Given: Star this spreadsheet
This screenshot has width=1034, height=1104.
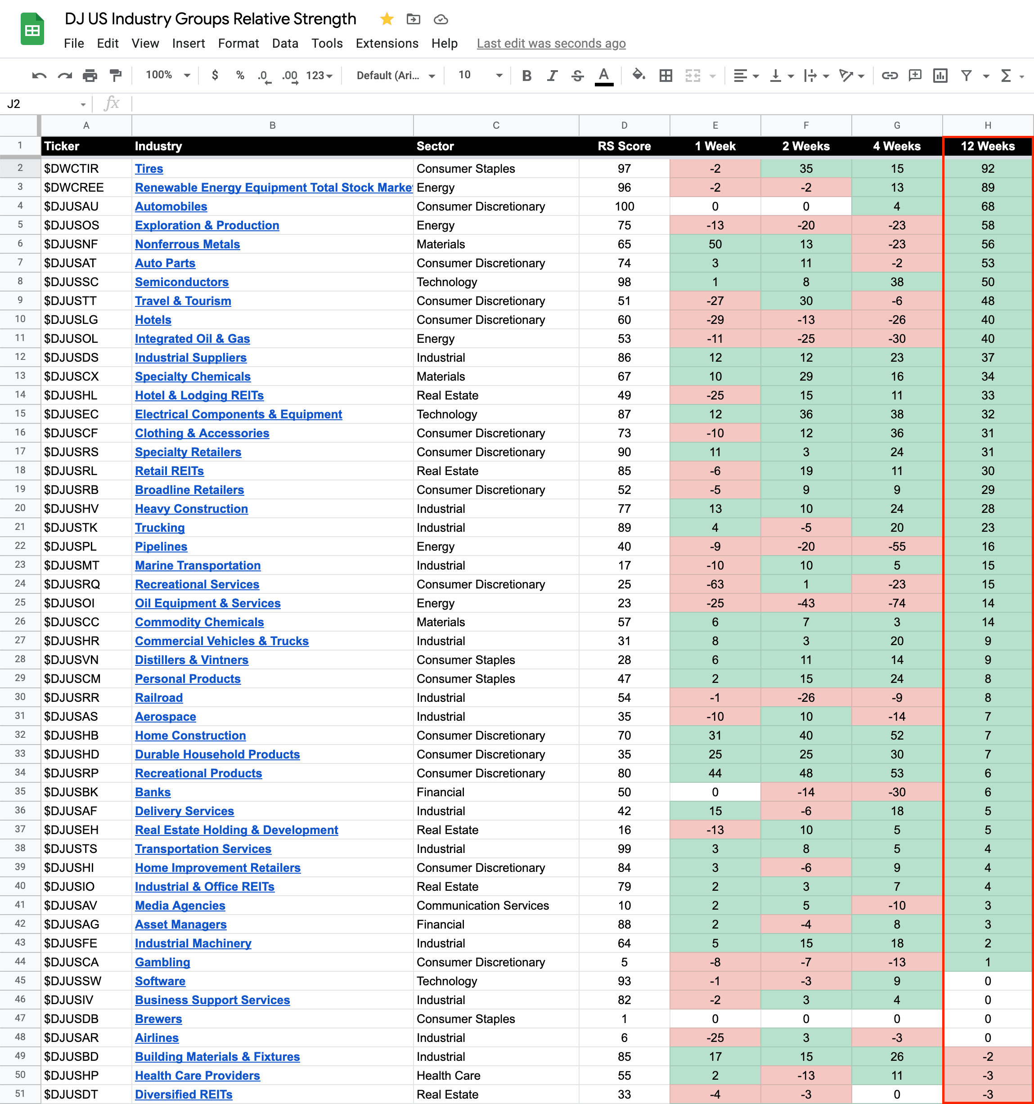Looking at the screenshot, I should [387, 19].
